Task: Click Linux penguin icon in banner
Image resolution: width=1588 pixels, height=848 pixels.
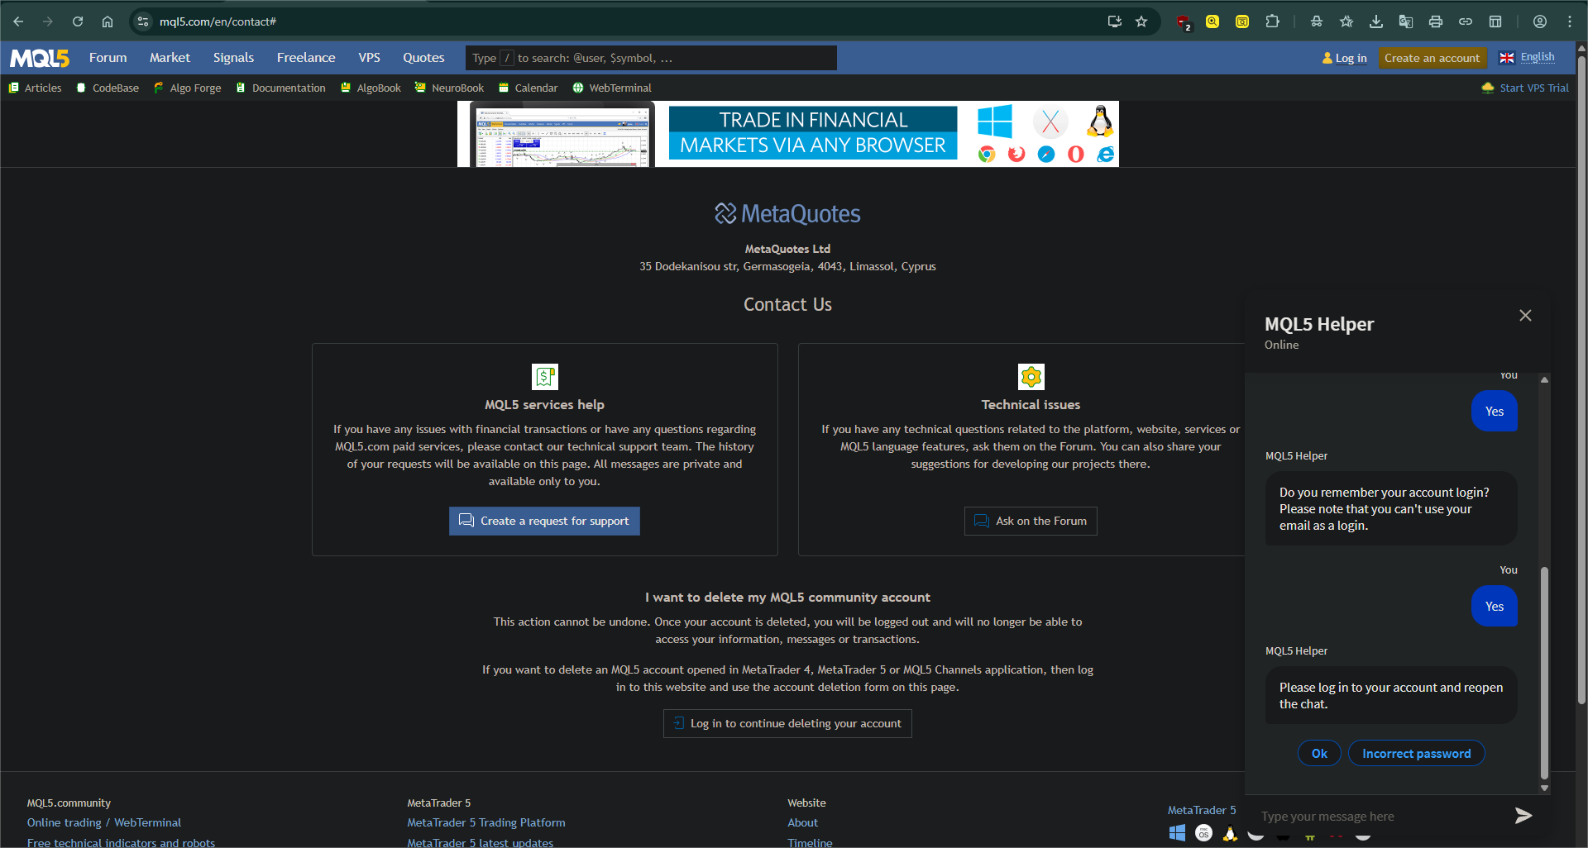Action: (x=1100, y=121)
